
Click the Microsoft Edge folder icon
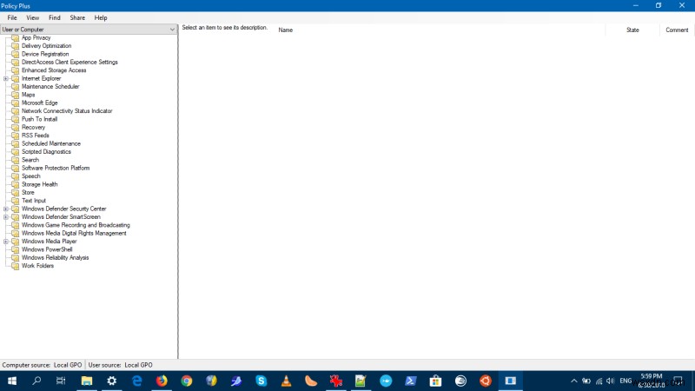pos(15,103)
